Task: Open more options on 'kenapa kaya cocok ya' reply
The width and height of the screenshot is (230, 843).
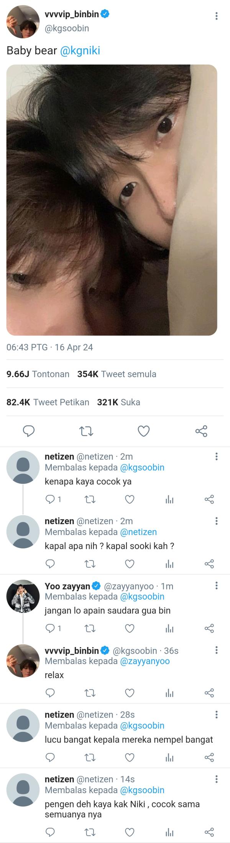Action: 217,456
